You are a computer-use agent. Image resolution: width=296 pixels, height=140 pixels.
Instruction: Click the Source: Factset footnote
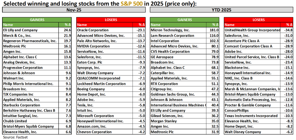(x=15, y=137)
